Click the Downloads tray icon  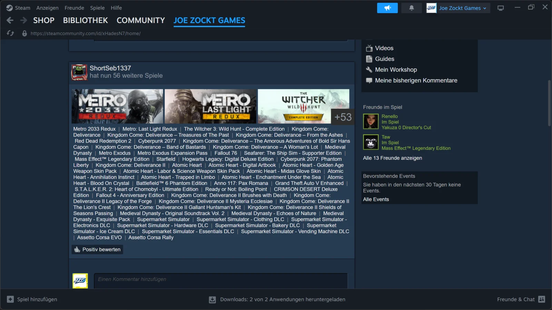[213, 300]
